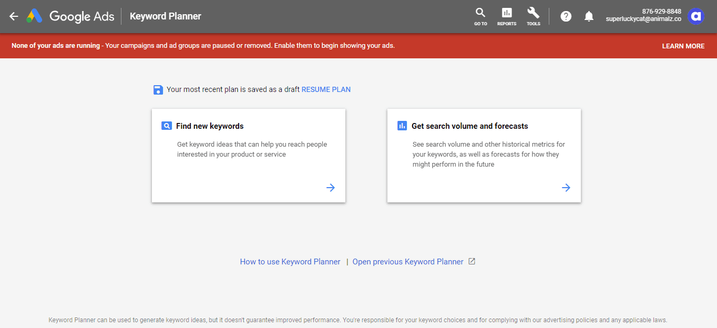Screen dimensions: 717x328
Task: Open the Go To search tool
Action: [x=480, y=16]
